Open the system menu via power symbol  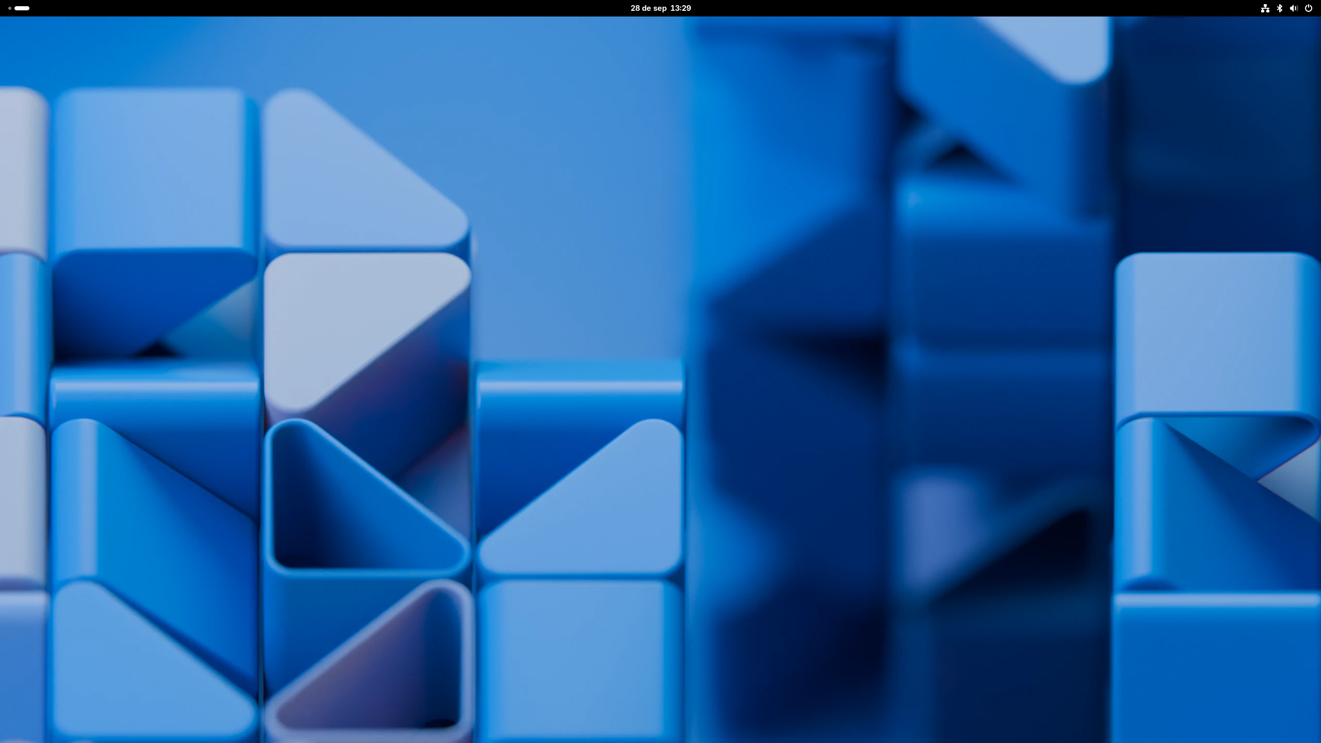[1308, 8]
